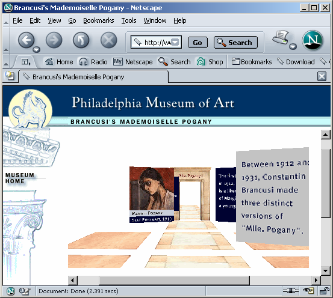The width and height of the screenshot is (333, 298).
Task: Open the Back button history dropdown arrow
Action: [x=36, y=50]
